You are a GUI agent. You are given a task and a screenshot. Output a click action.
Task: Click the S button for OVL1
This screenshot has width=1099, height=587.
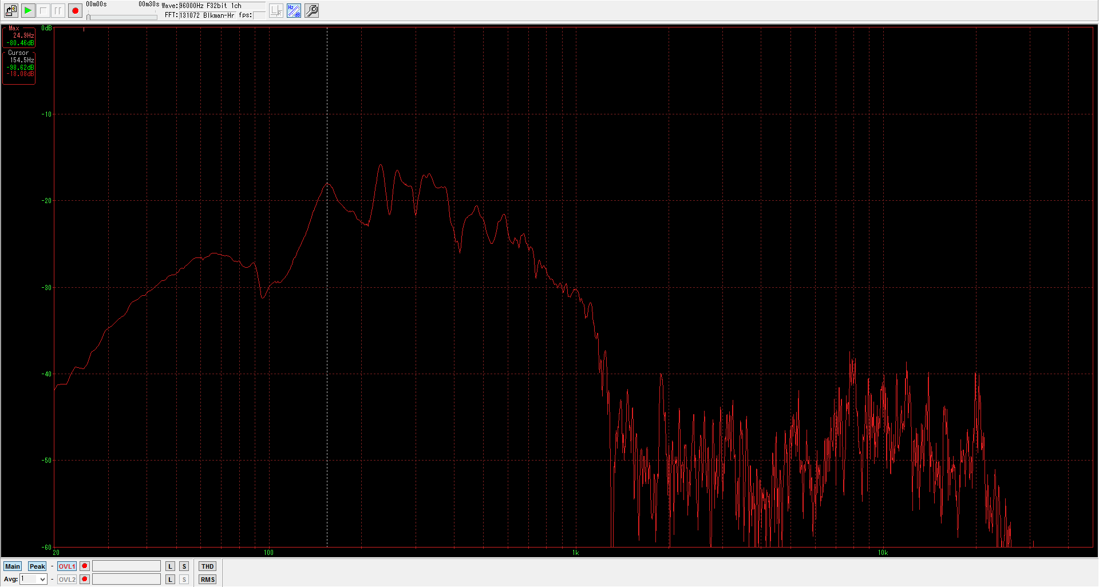point(184,566)
